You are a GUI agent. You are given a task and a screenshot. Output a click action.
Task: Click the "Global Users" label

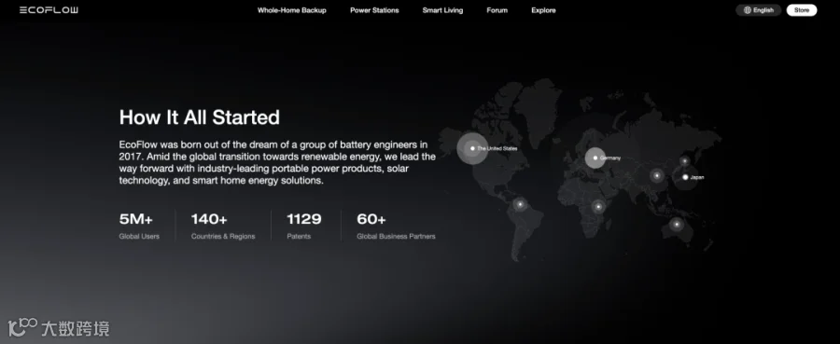point(139,236)
